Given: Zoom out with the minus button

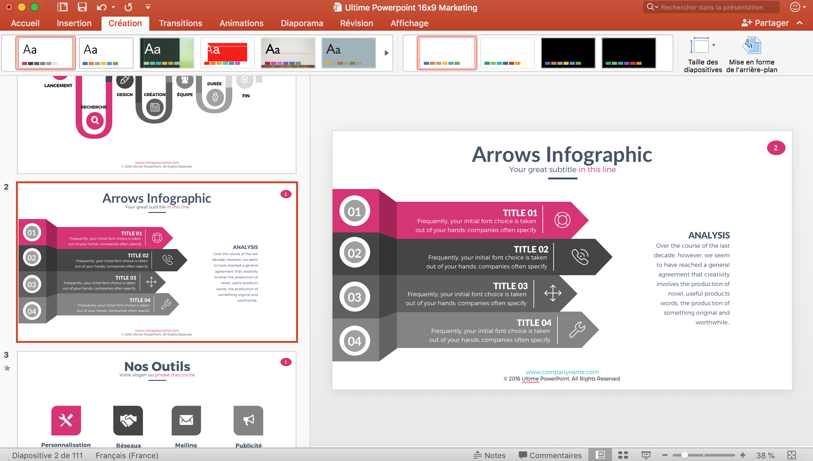Looking at the screenshot, I should pos(665,455).
